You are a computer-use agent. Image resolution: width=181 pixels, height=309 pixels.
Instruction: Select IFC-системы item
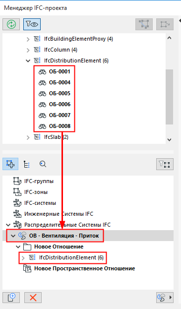tap(40, 203)
